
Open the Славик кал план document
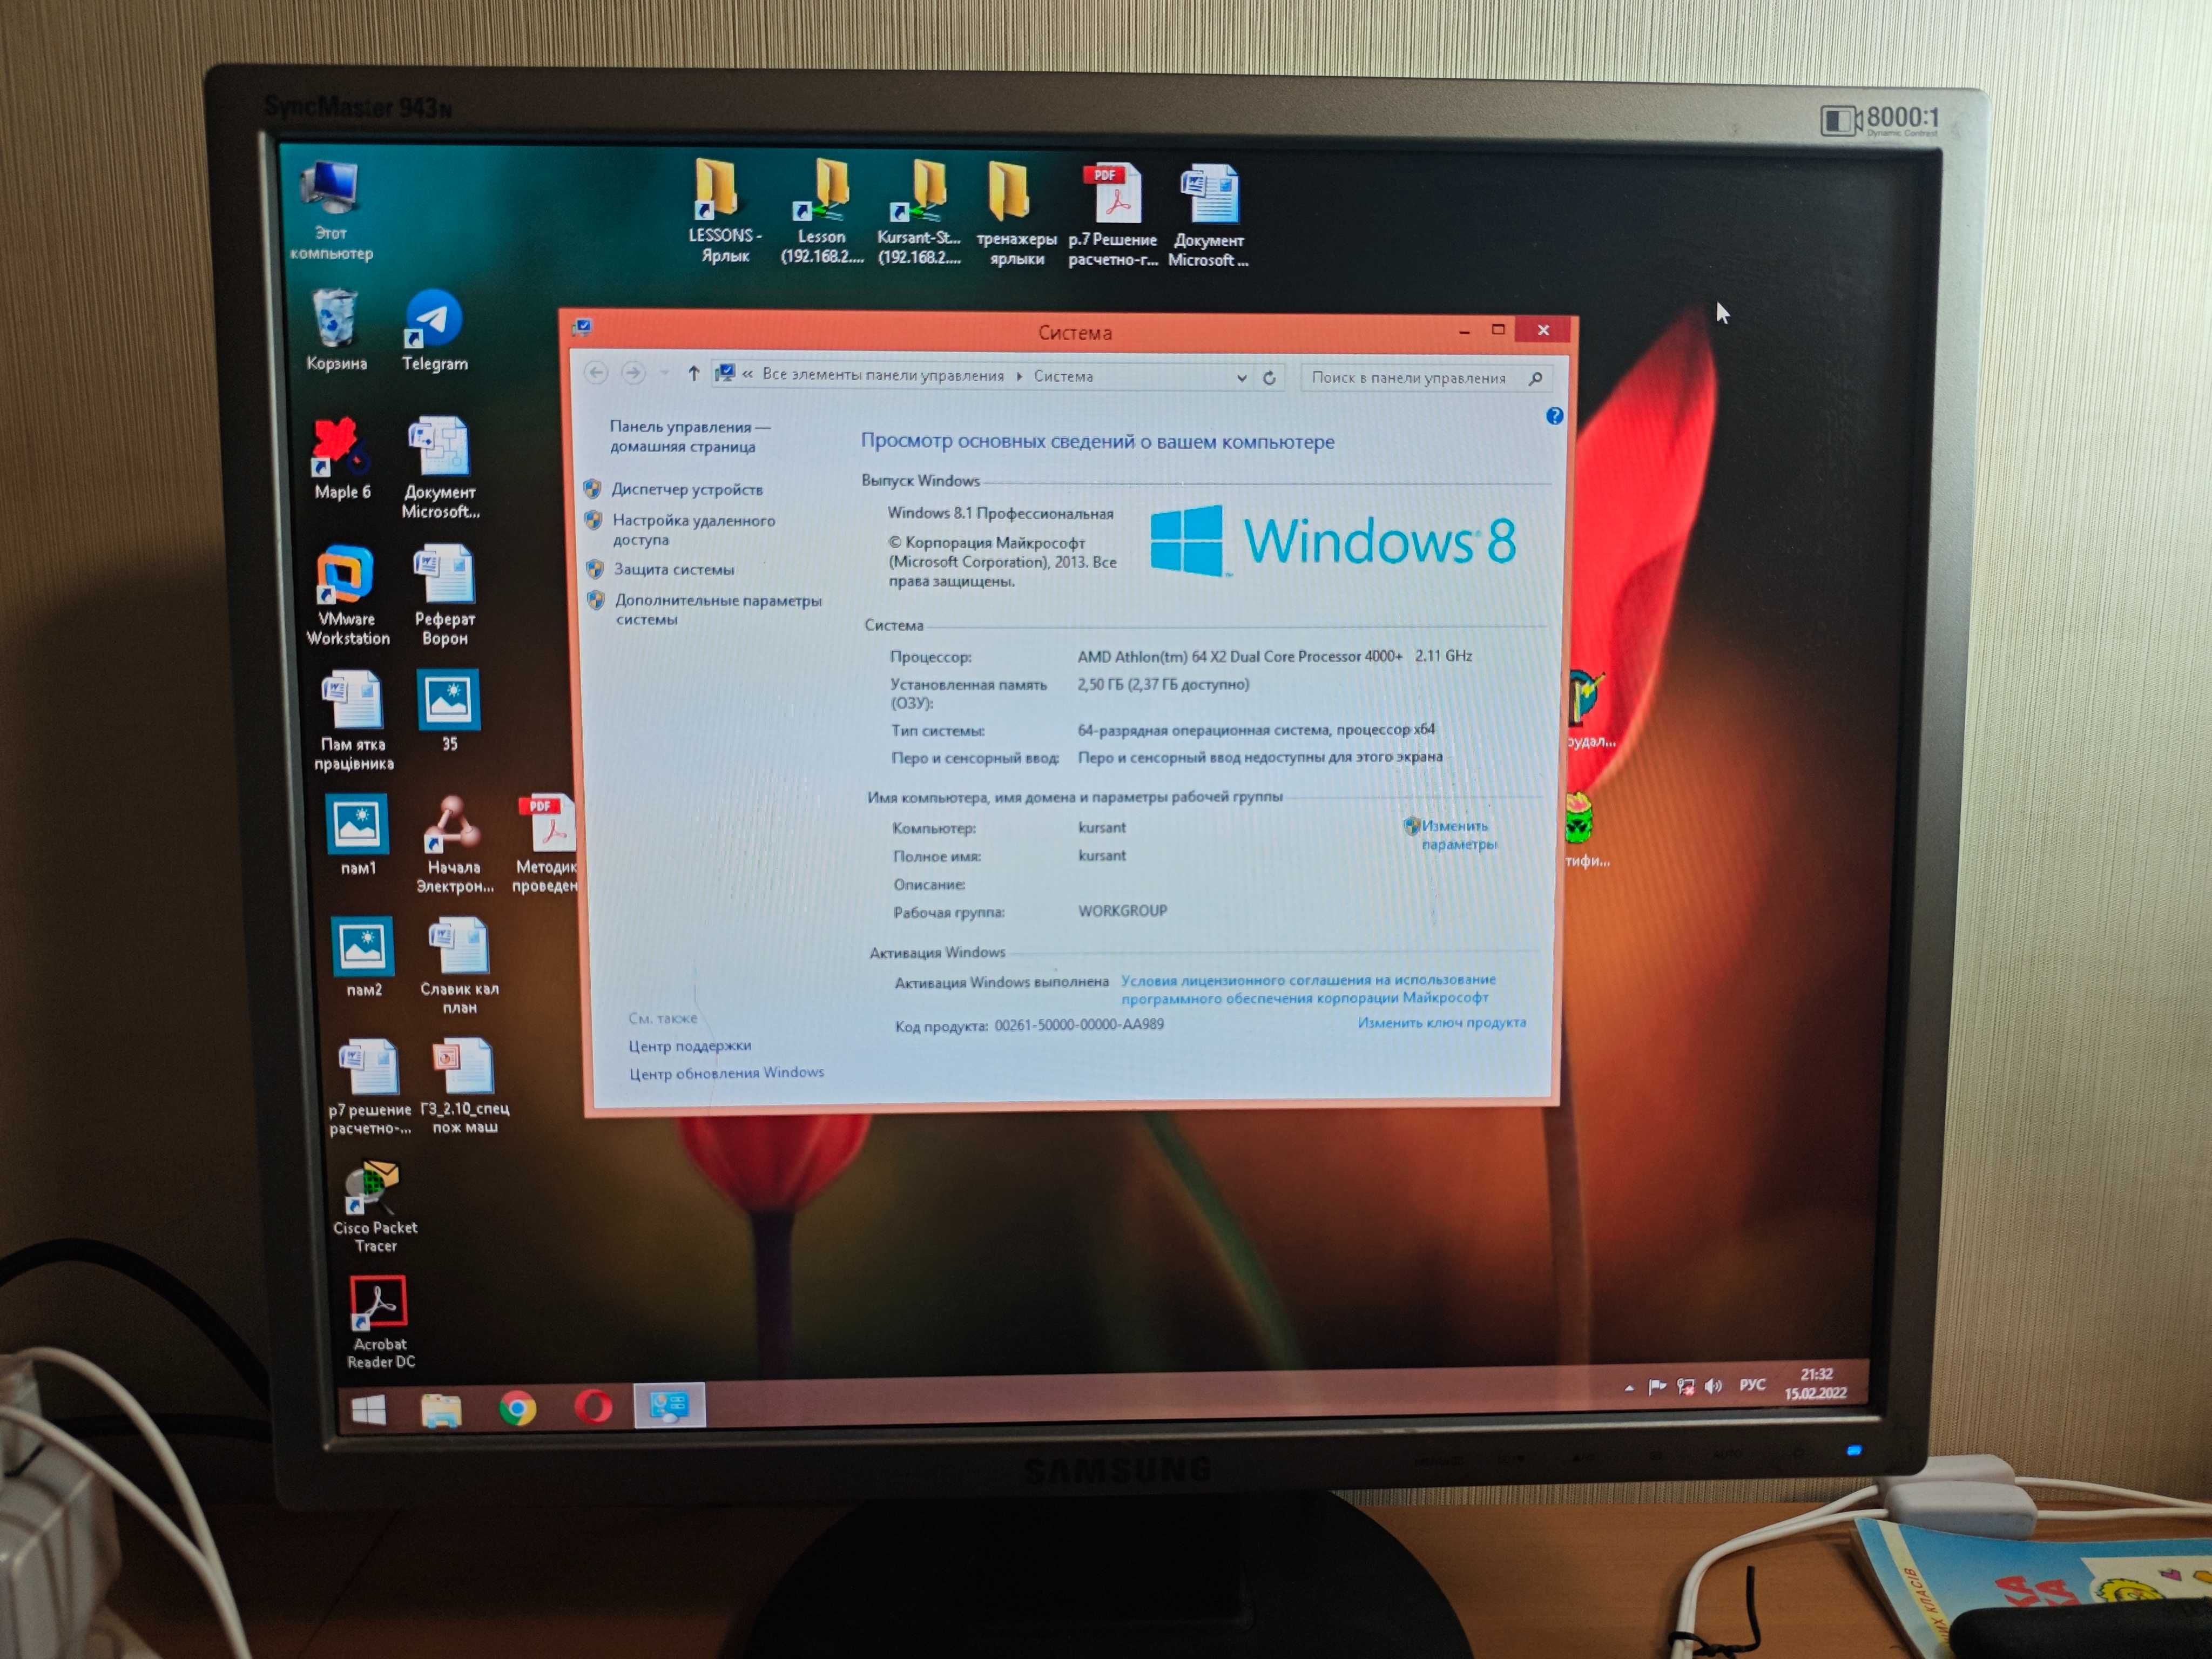click(460, 966)
